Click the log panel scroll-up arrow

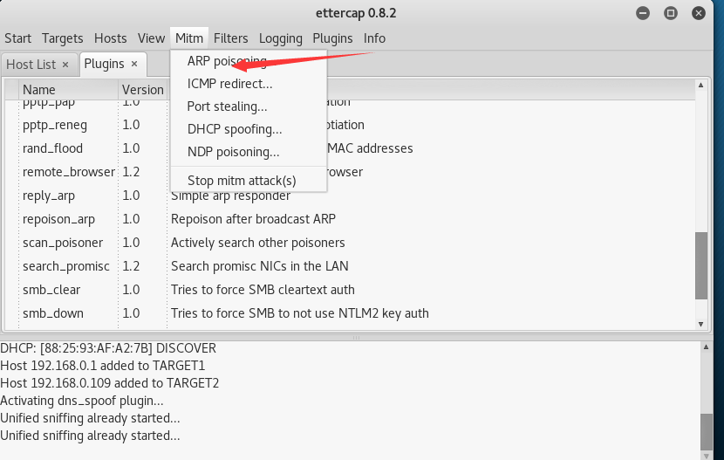click(x=706, y=347)
